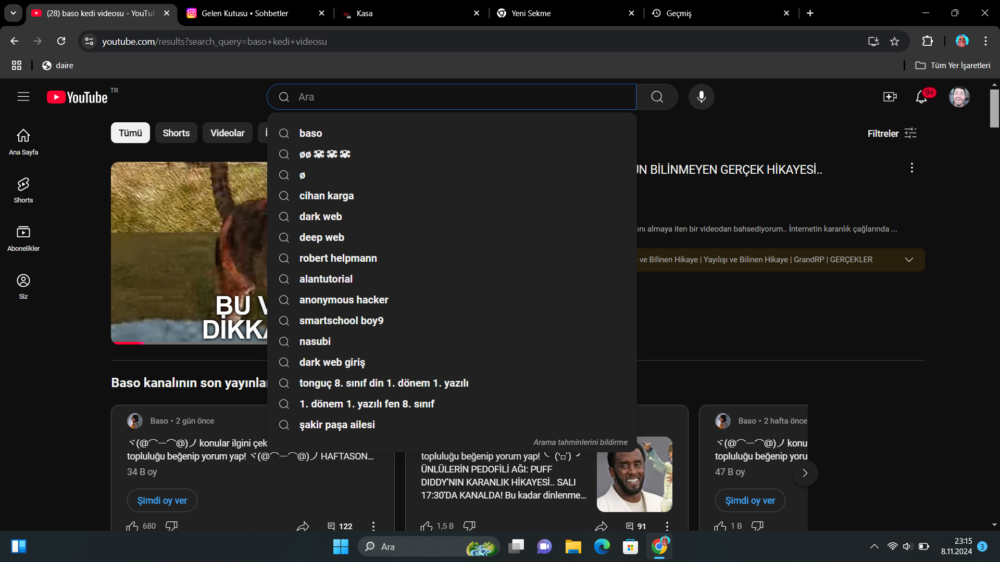Open Abonelikler in the sidebar

[23, 238]
